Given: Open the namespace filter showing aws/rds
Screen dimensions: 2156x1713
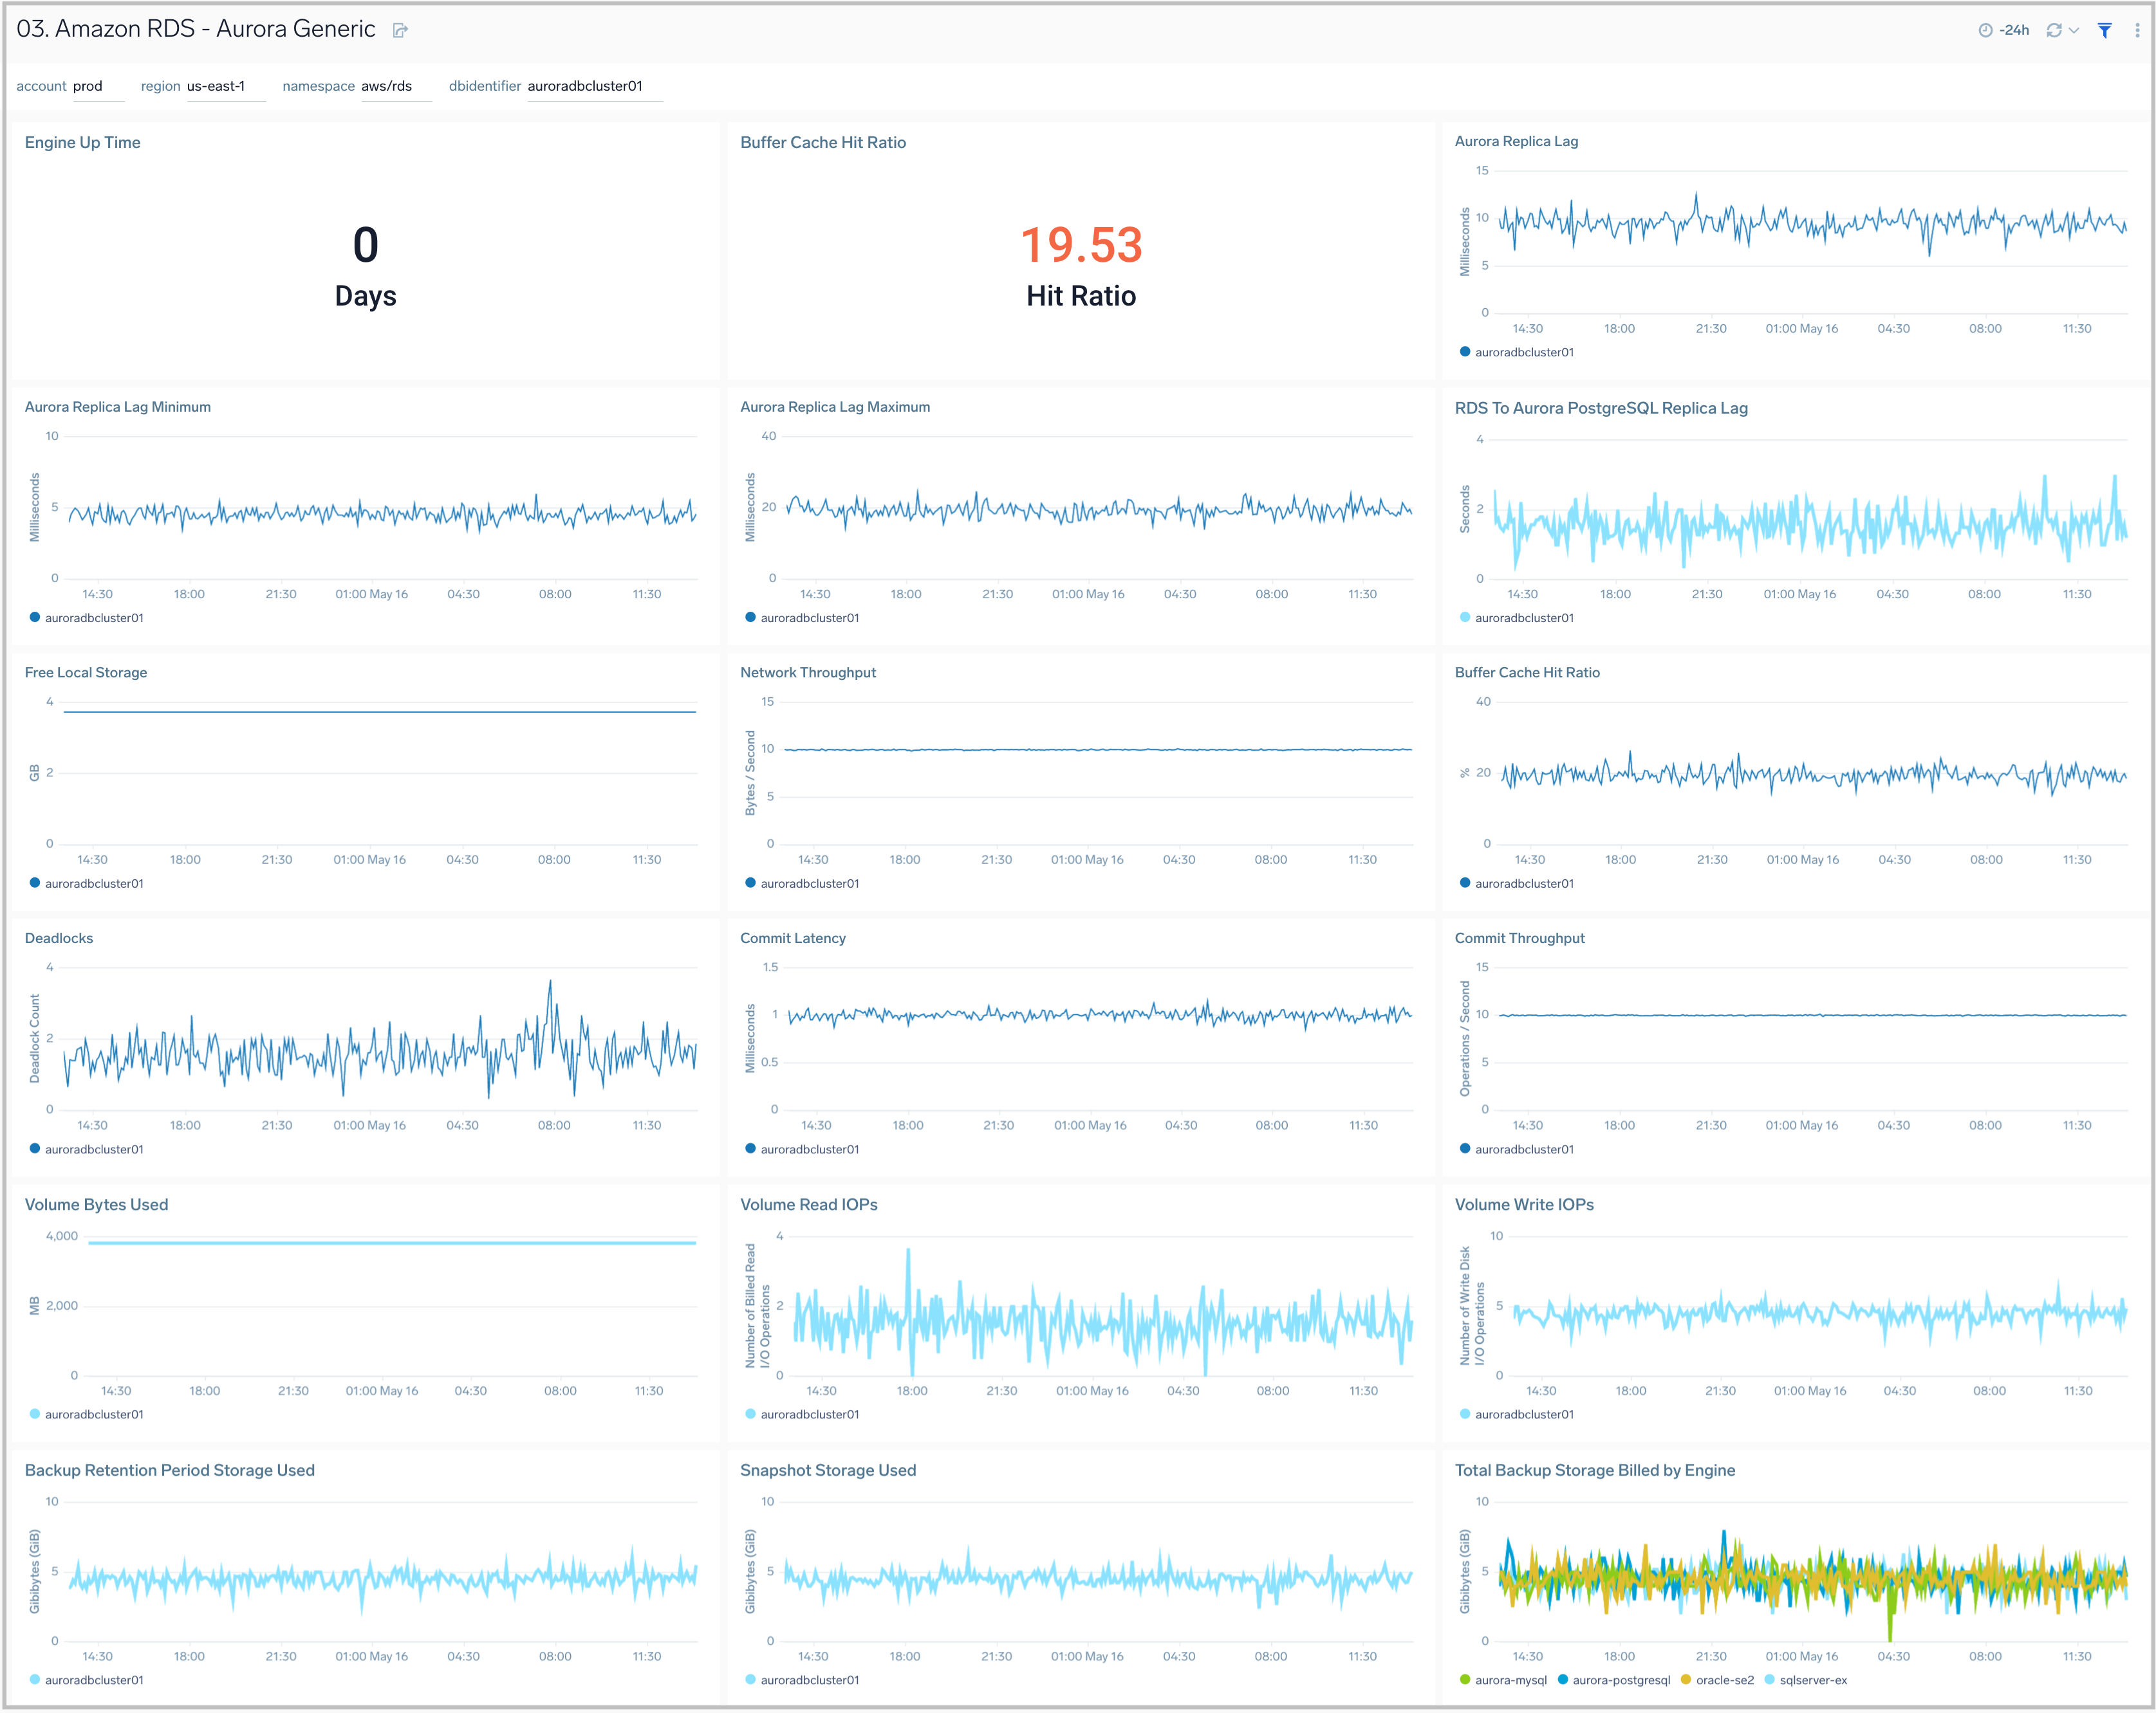Looking at the screenshot, I should coord(387,86).
